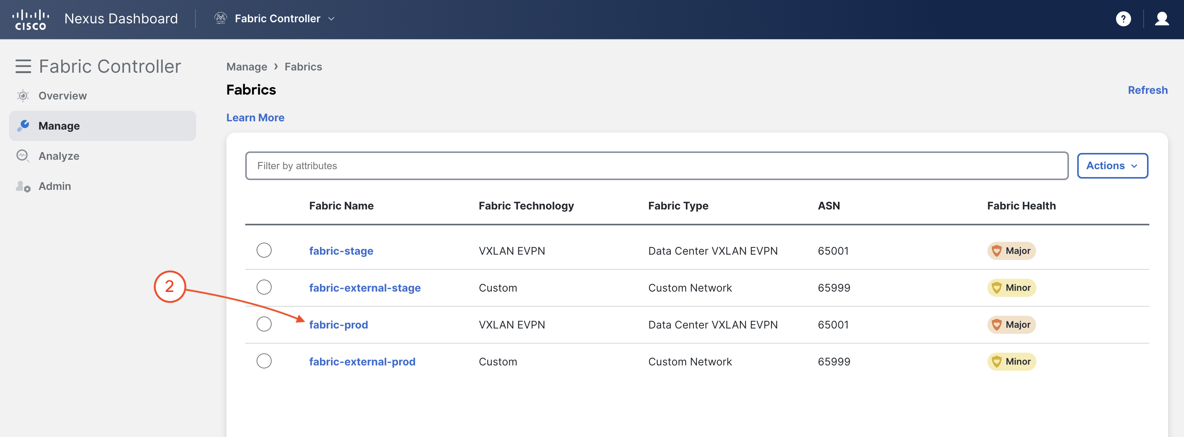Image resolution: width=1184 pixels, height=437 pixels.
Task: Open the fabric-external-prod fabric link
Action: click(362, 362)
